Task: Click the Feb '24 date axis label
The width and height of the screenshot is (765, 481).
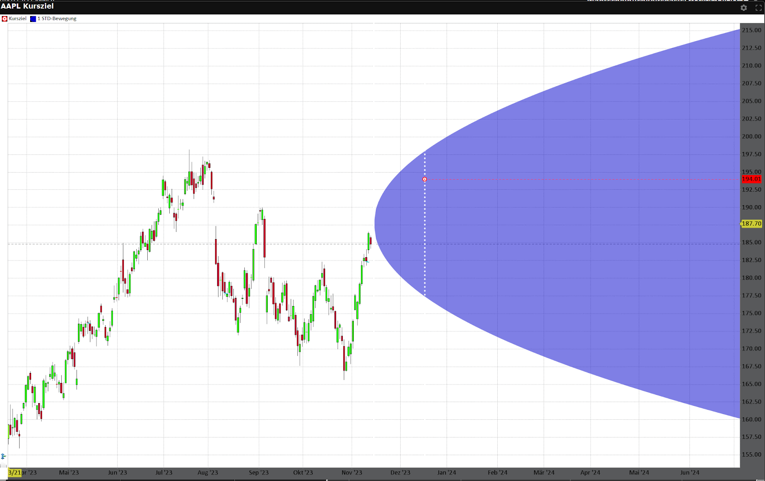Action: [497, 472]
